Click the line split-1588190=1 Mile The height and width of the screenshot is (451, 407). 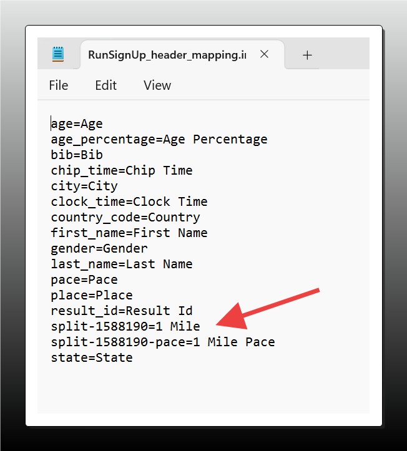(125, 326)
